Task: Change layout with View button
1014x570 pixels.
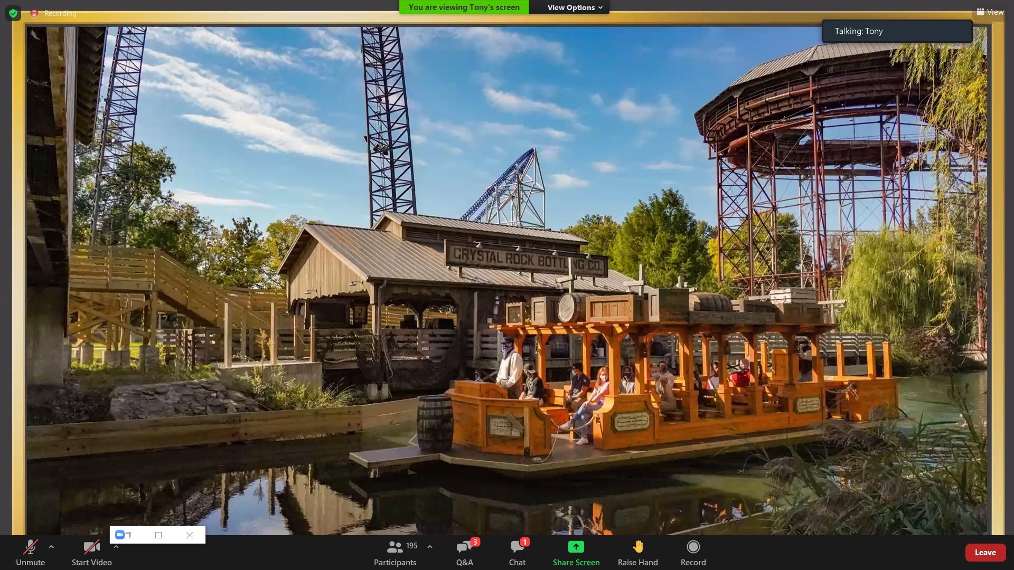Action: (990, 12)
